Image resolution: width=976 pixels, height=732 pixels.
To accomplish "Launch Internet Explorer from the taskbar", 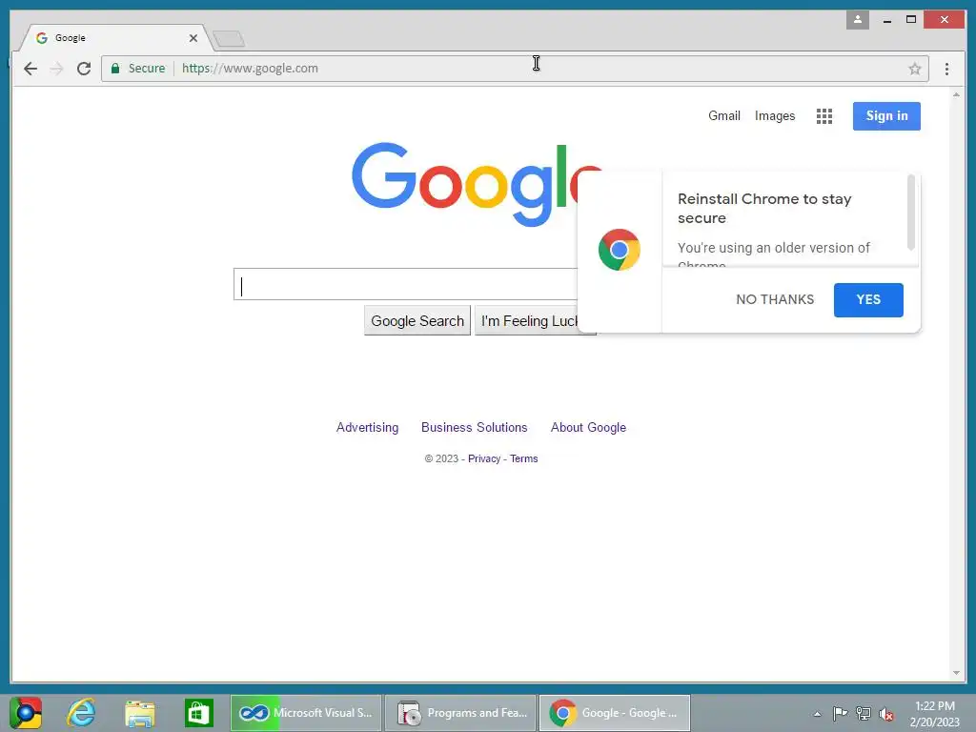I will 82,713.
